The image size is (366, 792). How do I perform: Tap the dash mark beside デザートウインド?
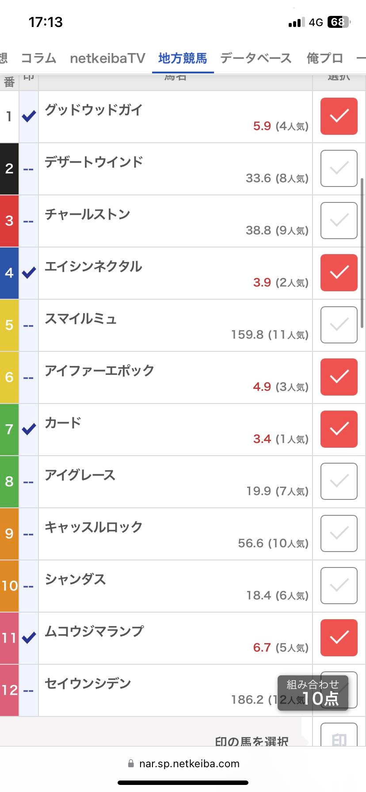coord(28,169)
